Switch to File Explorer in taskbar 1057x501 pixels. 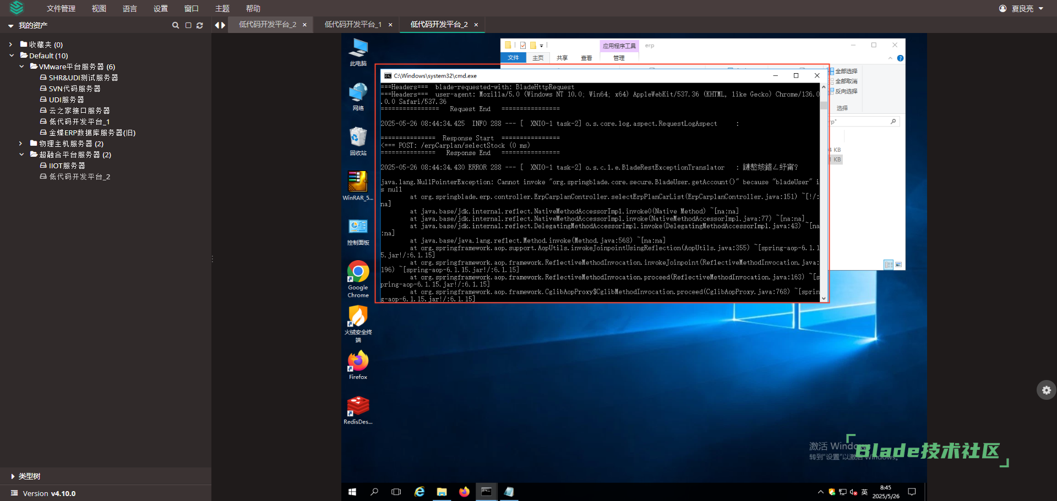442,492
